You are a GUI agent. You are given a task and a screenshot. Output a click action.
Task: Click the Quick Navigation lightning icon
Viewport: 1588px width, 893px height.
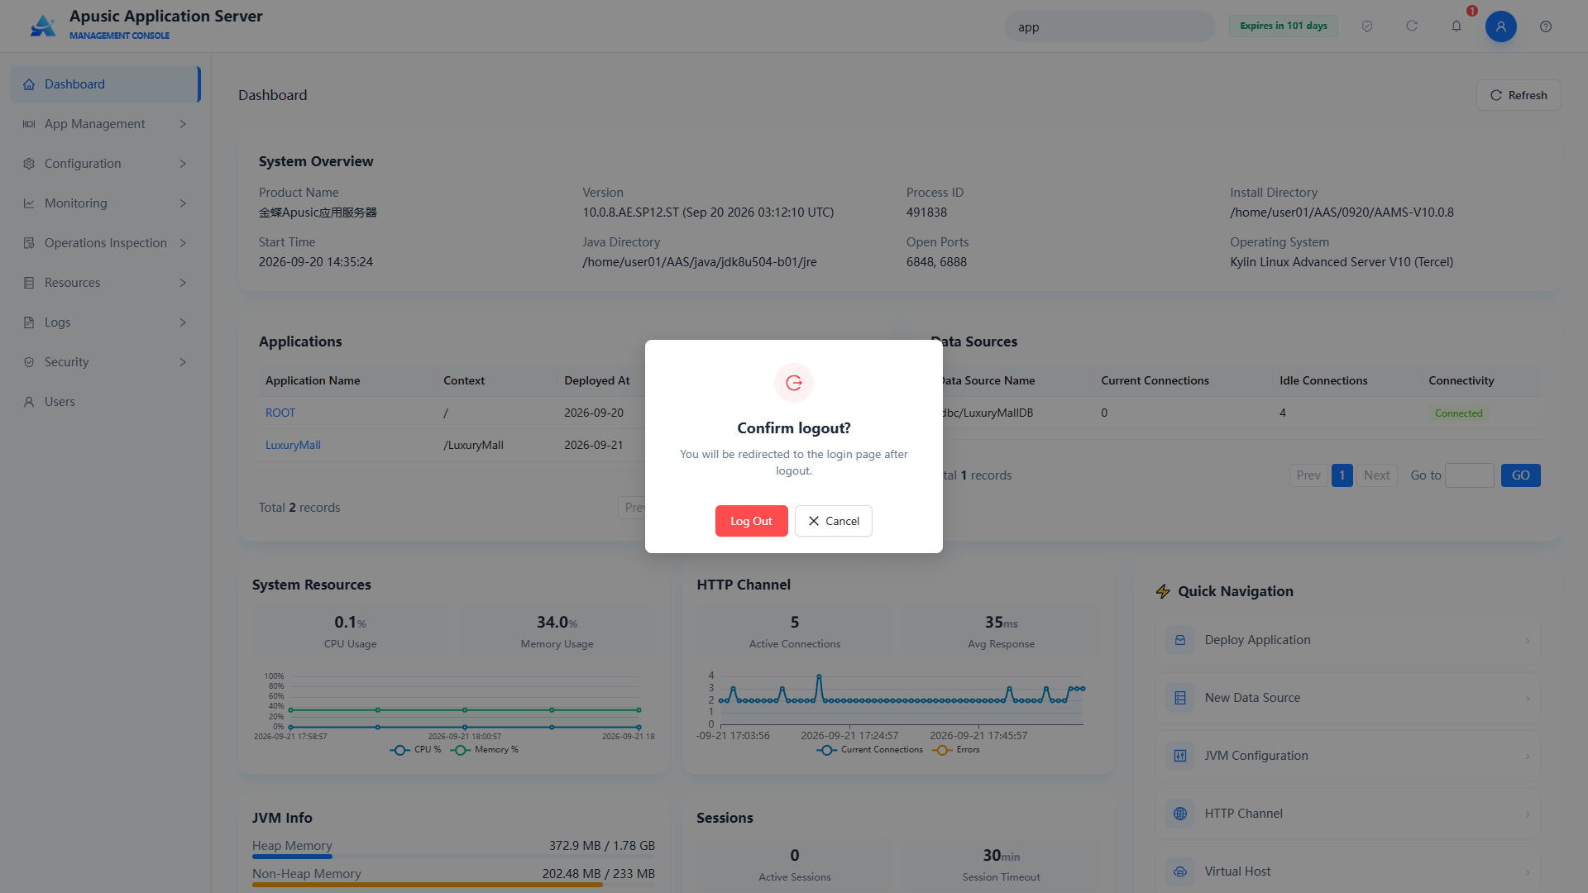click(x=1163, y=591)
